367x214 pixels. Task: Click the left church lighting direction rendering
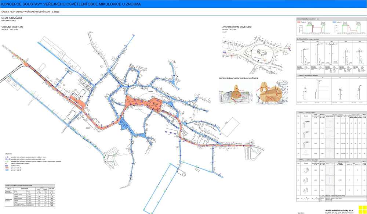[235, 92]
